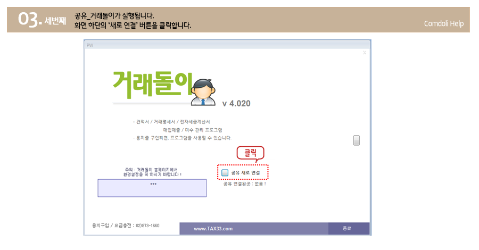Click the '환경설정을 꼭 하시기 바랍니다 !' line
The width and height of the screenshot is (479, 250).
click(x=152, y=174)
